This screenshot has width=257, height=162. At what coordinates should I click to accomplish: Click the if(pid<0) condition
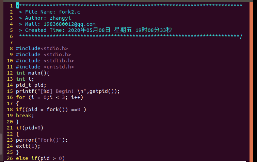[x=30, y=128]
